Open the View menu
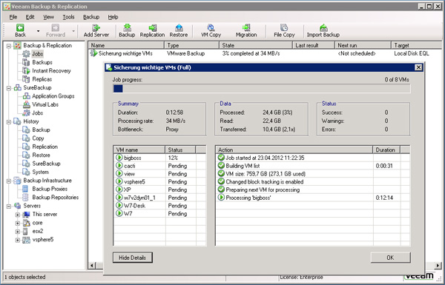The height and width of the screenshot is (285, 445). coord(48,17)
